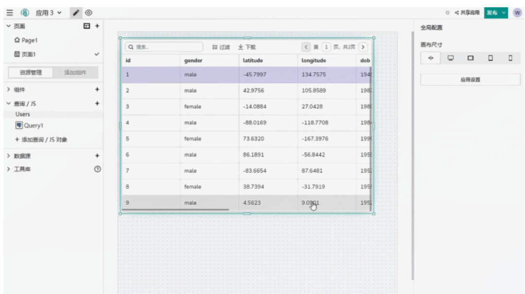Select desktop canvas size icon

[451, 58]
